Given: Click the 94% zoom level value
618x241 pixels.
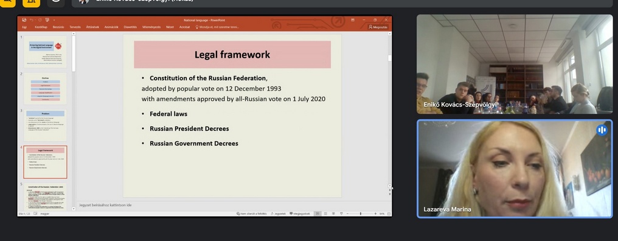Looking at the screenshot, I should click(382, 214).
